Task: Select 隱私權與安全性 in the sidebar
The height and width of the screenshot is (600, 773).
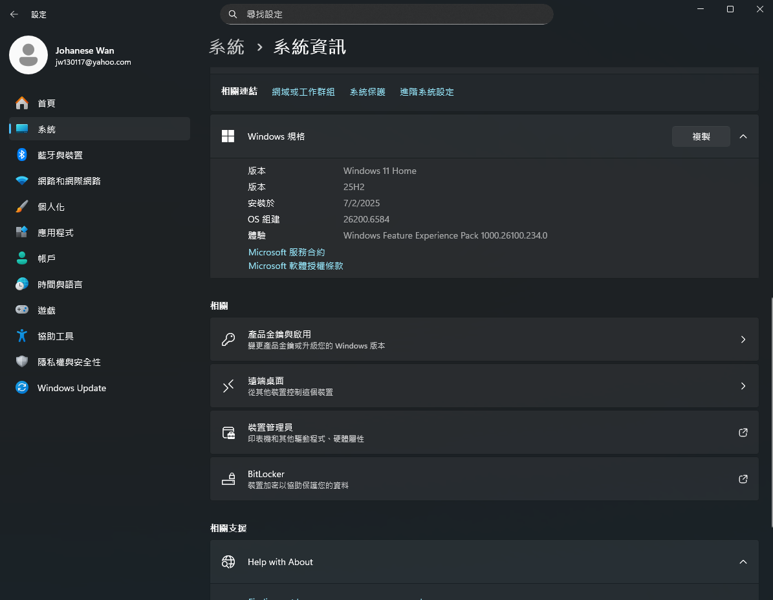Action: click(x=100, y=361)
